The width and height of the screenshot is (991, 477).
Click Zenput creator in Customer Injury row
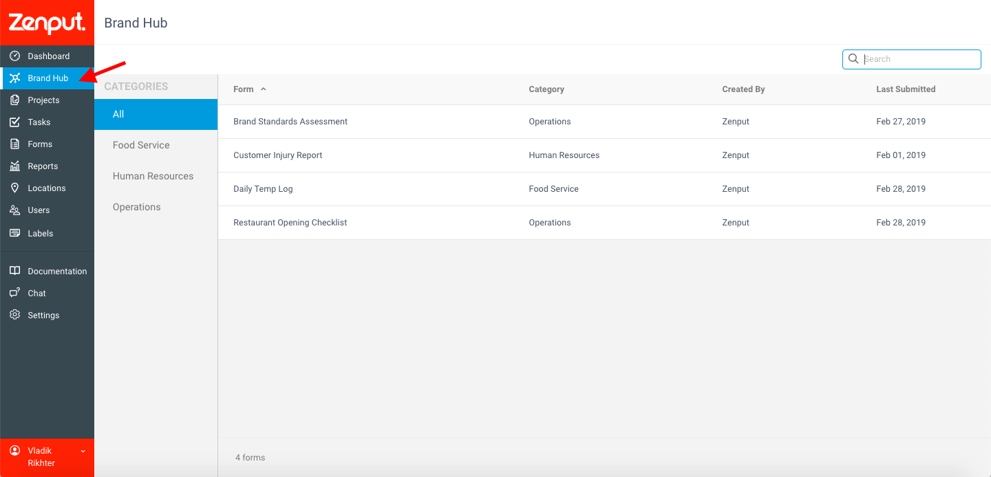tap(736, 155)
